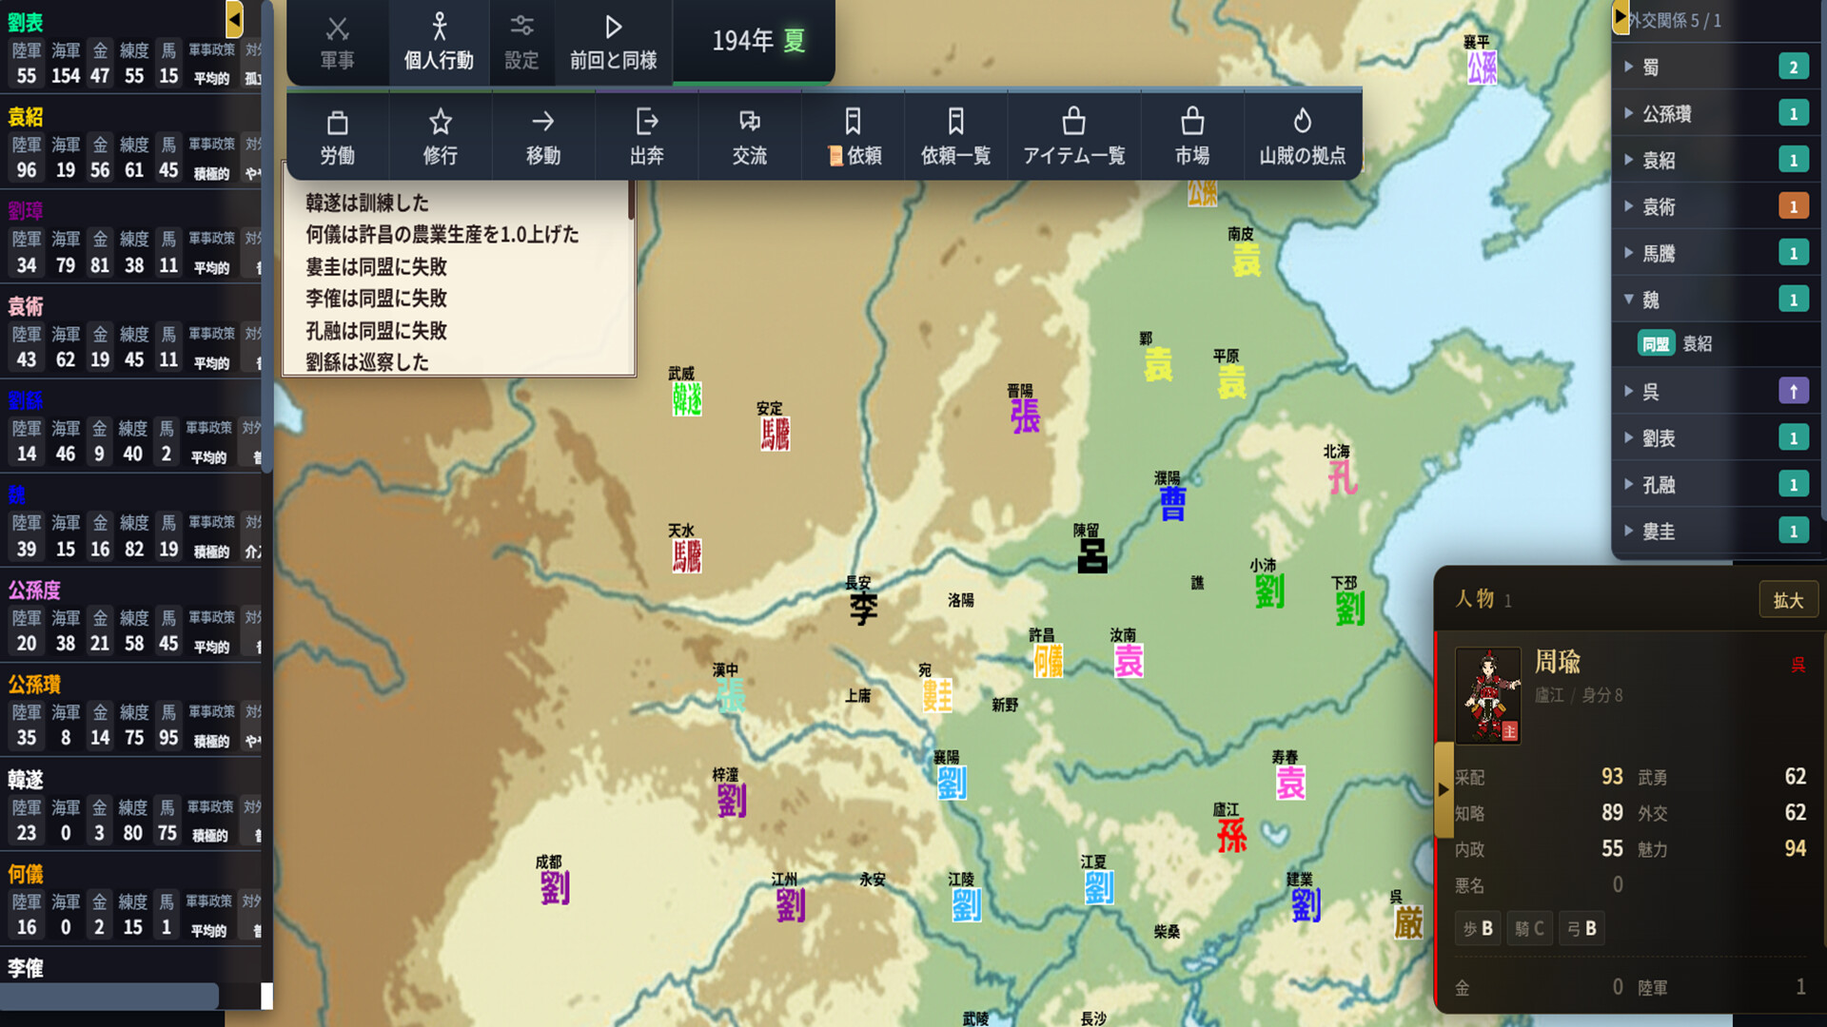Open the 依頼一覧 request list
Image resolution: width=1827 pixels, height=1027 pixels.
point(955,137)
